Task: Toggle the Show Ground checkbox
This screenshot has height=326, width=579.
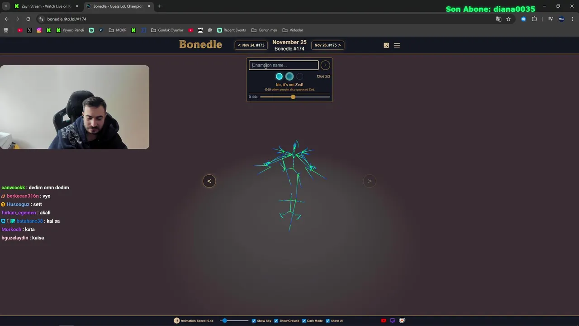Action: [276, 321]
